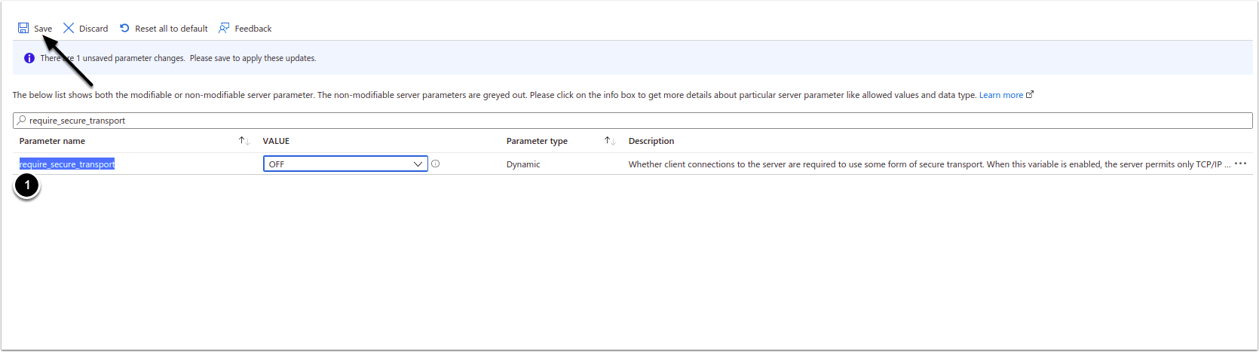Click the VALUE column header
The height and width of the screenshot is (352, 1259).
tap(276, 141)
